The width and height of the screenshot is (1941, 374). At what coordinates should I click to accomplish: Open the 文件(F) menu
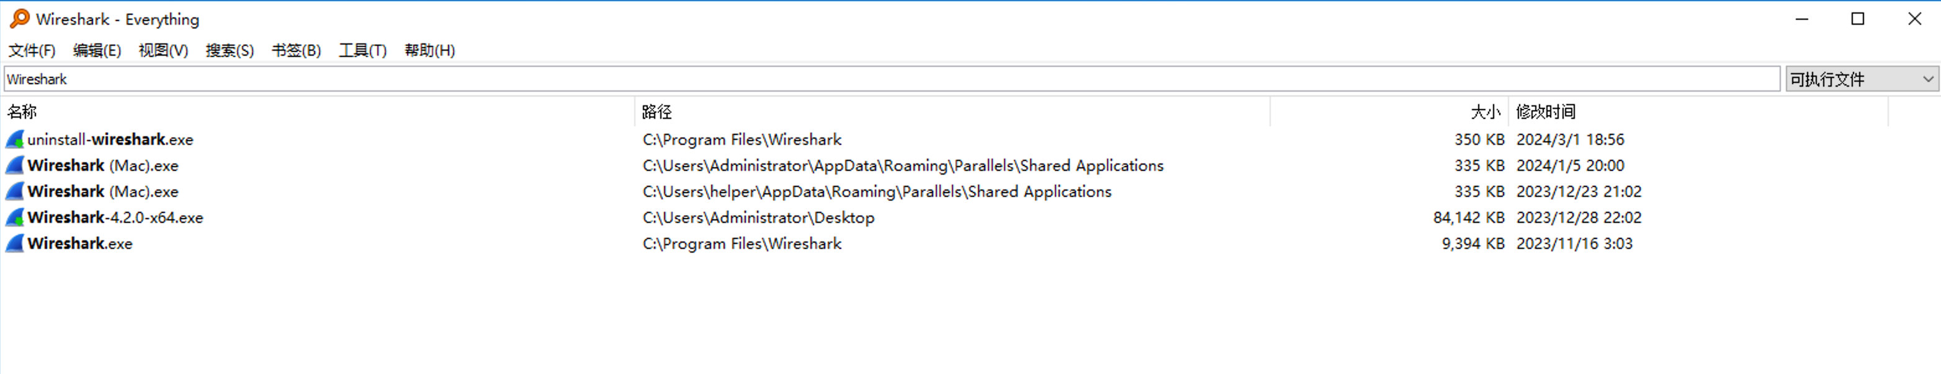pos(32,50)
